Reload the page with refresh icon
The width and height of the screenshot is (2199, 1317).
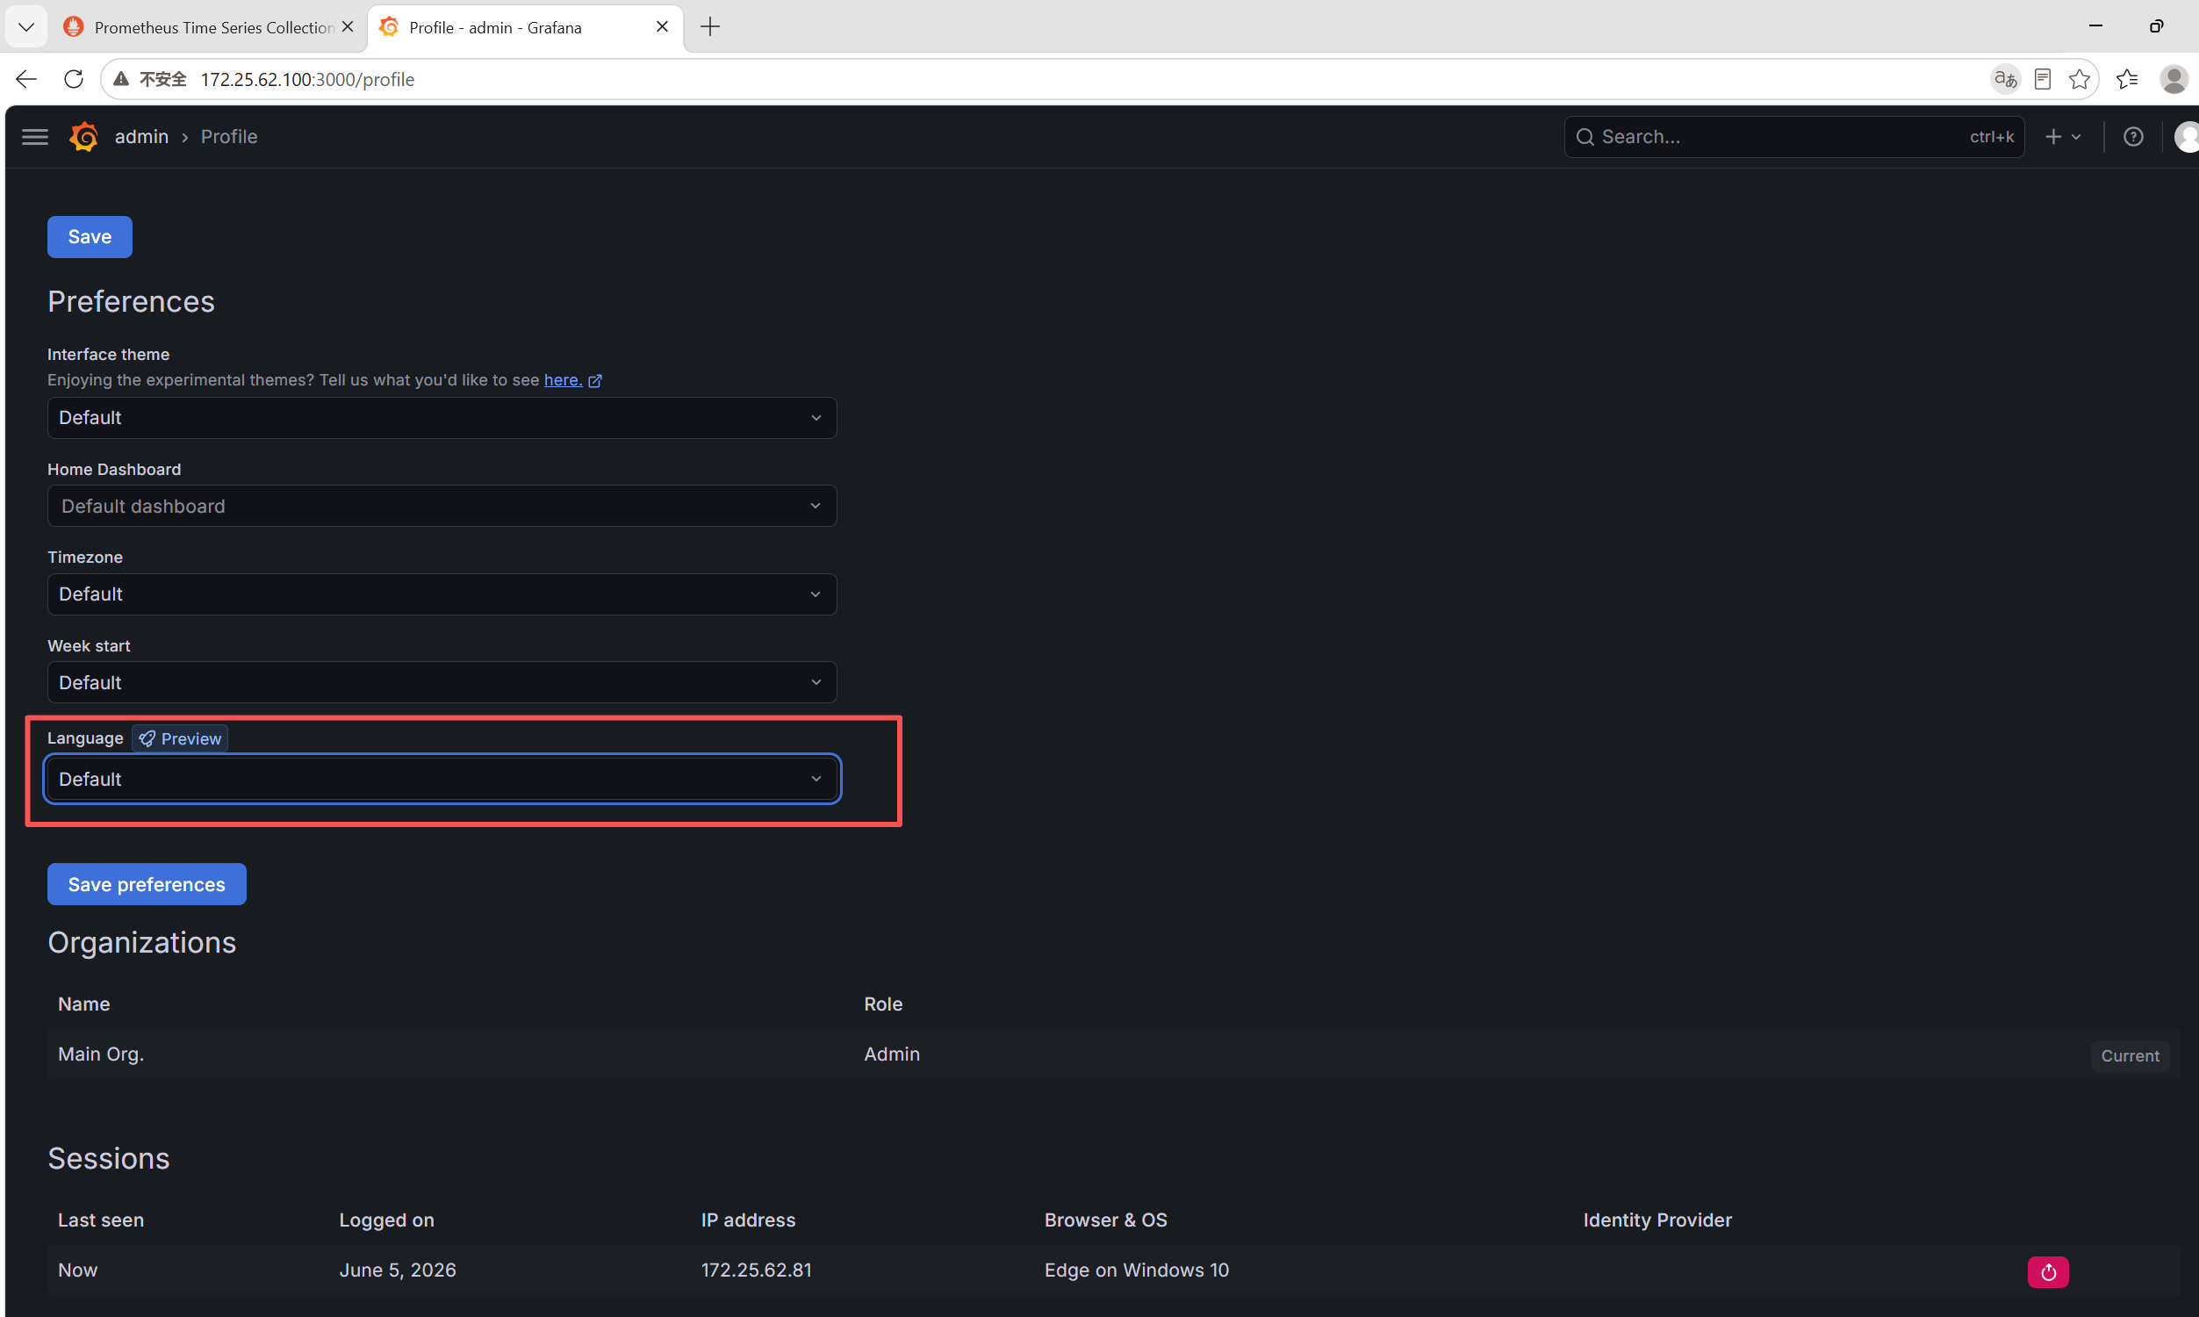coord(74,79)
